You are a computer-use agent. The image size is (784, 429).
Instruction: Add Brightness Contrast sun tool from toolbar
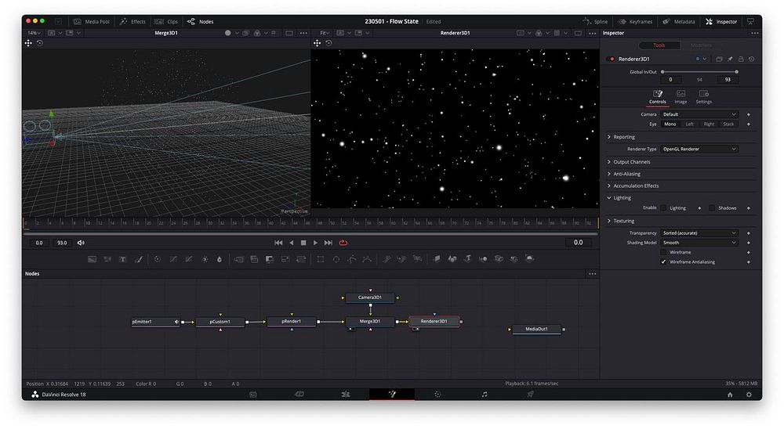205,259
